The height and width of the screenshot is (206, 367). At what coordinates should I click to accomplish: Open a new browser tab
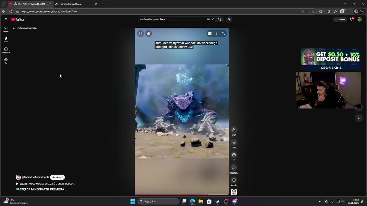(x=103, y=4)
